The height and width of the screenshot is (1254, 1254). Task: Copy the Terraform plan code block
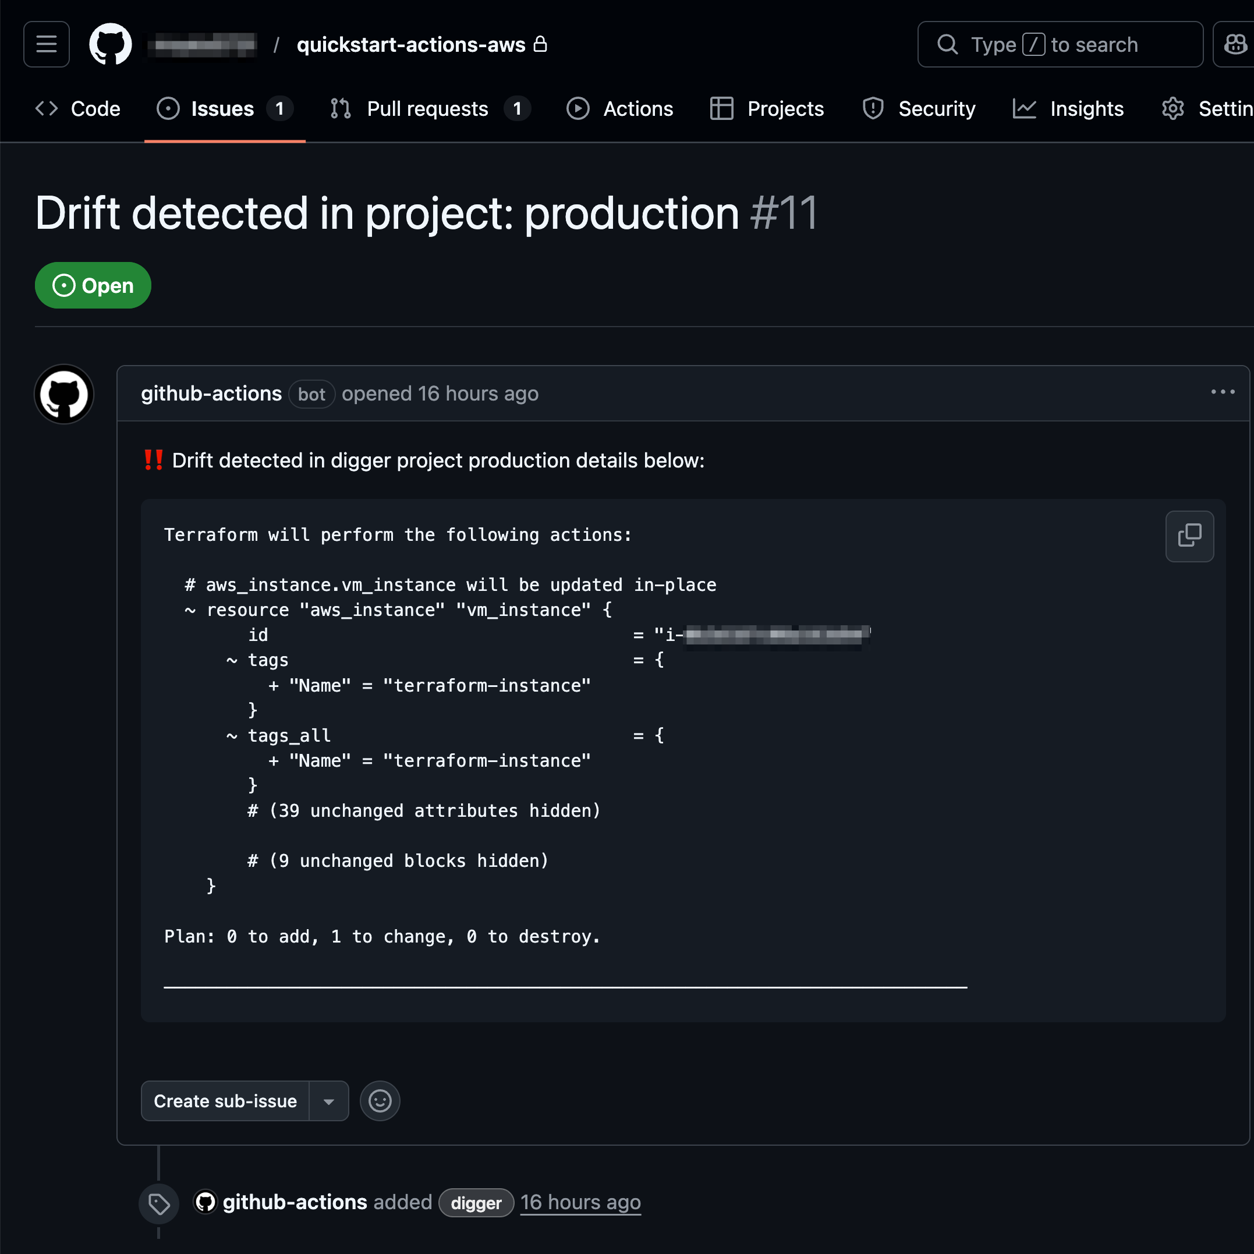tap(1189, 536)
